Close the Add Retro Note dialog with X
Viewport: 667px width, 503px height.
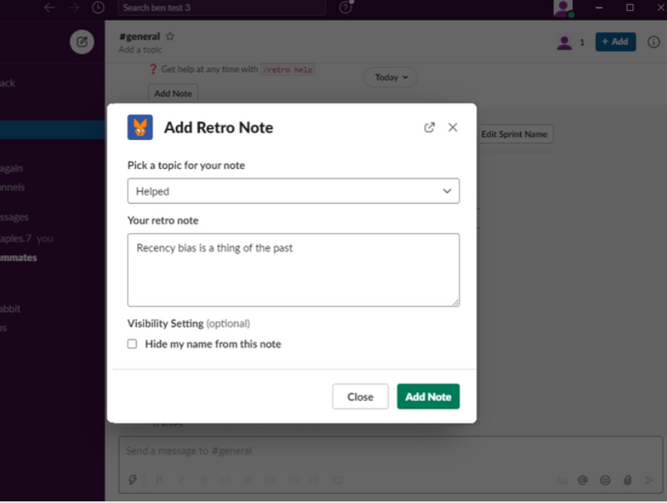coord(453,128)
